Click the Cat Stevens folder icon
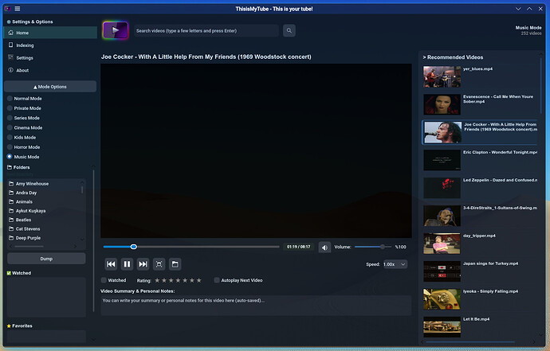Image resolution: width=550 pixels, height=351 pixels. pyautogui.click(x=11, y=228)
